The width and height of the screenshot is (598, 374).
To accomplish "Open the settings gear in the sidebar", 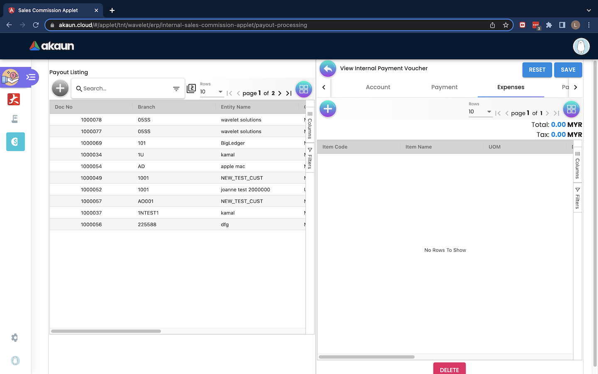I will [15, 338].
